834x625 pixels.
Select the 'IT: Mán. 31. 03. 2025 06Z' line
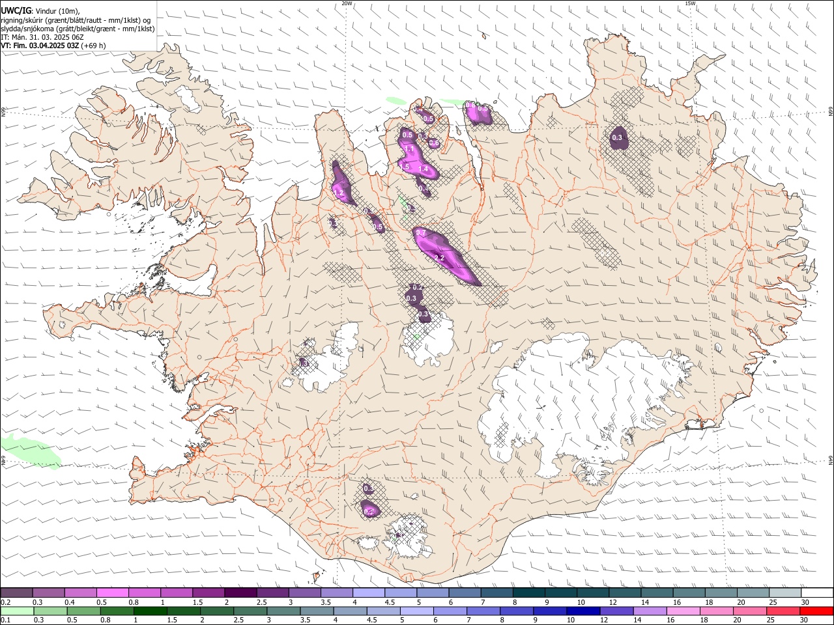pyautogui.click(x=42, y=37)
